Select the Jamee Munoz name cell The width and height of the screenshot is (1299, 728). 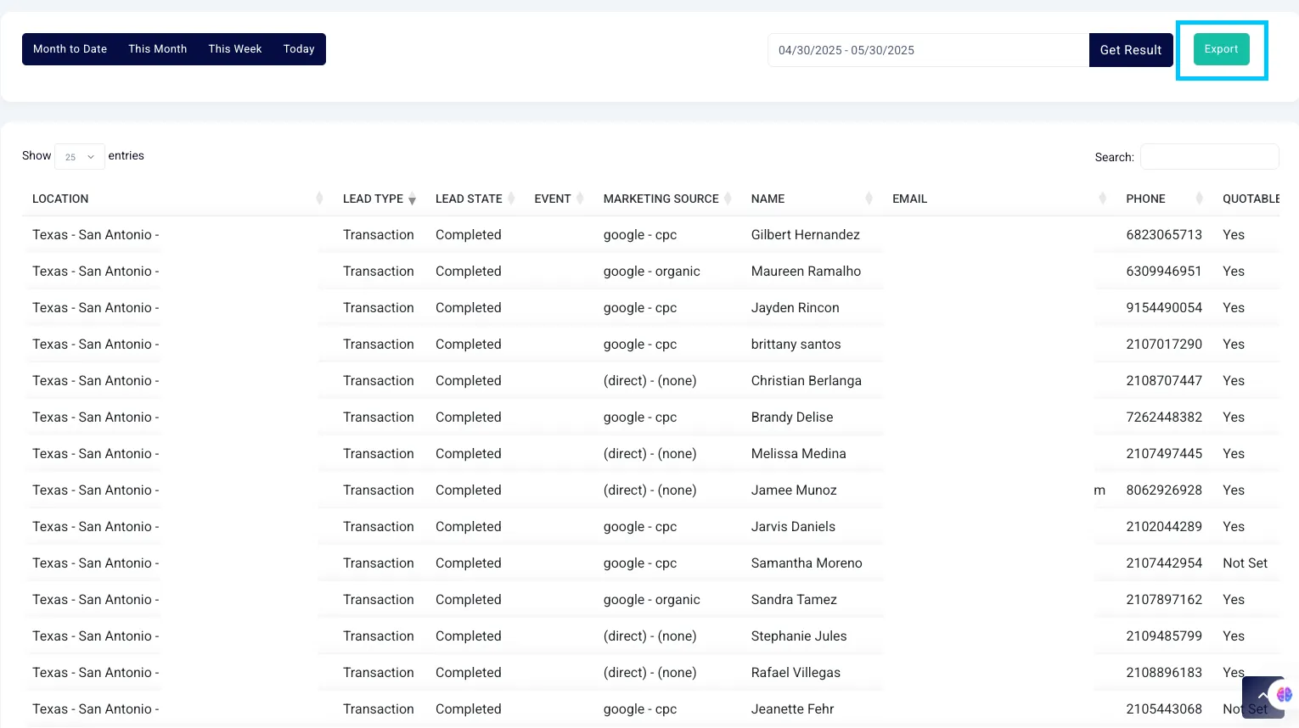pos(794,490)
